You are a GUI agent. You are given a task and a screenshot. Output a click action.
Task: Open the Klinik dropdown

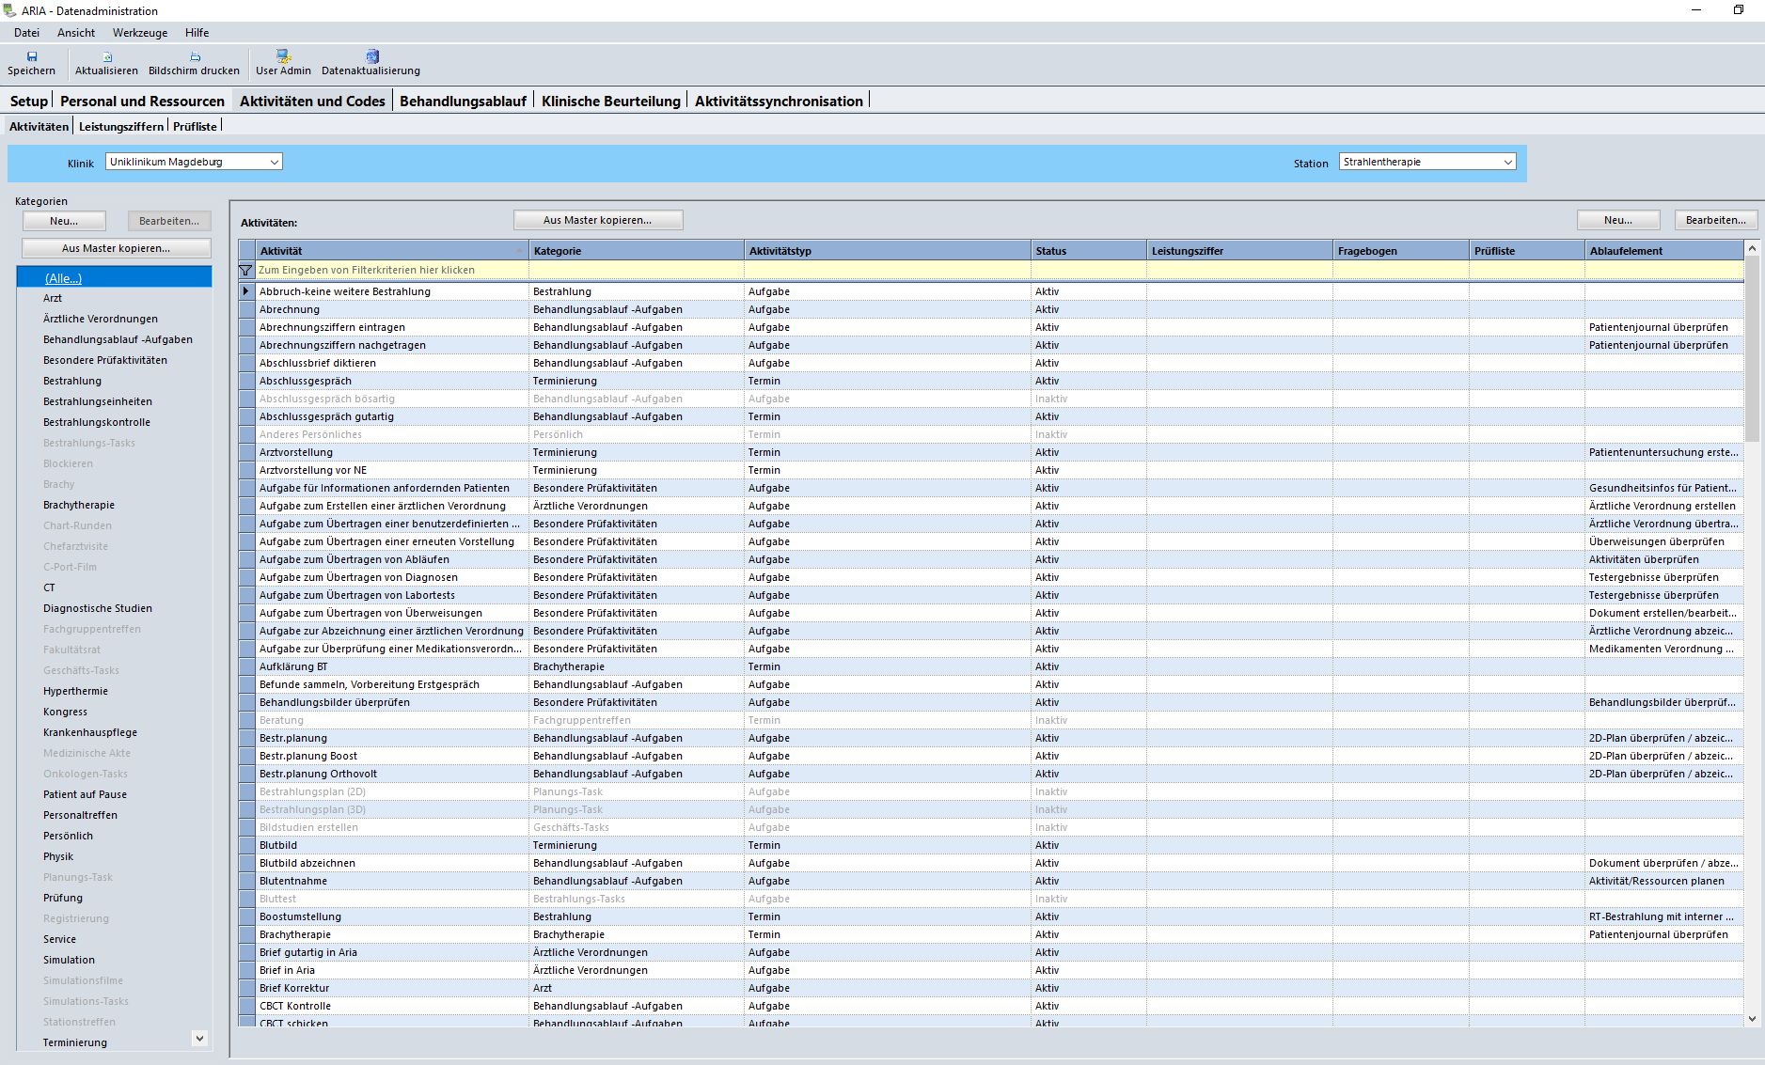click(x=274, y=163)
